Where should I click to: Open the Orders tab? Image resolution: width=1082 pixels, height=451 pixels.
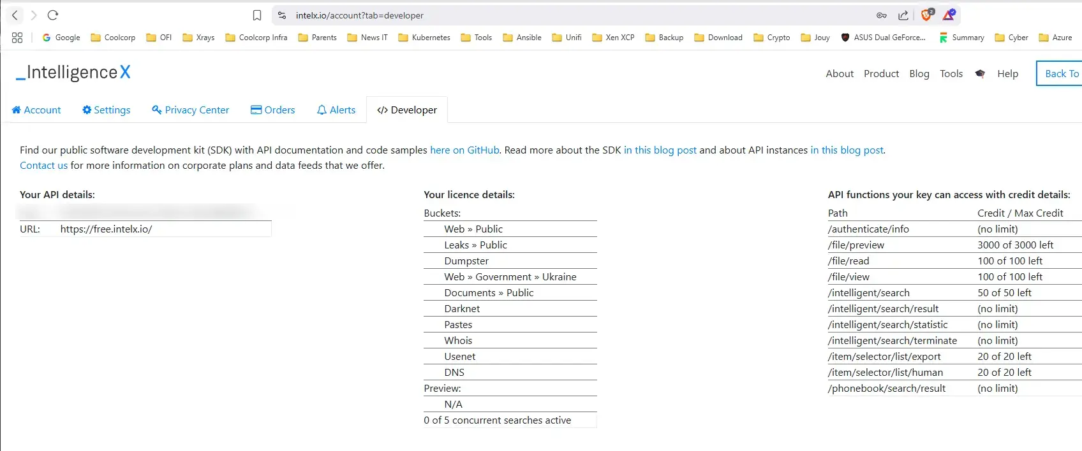coord(272,110)
